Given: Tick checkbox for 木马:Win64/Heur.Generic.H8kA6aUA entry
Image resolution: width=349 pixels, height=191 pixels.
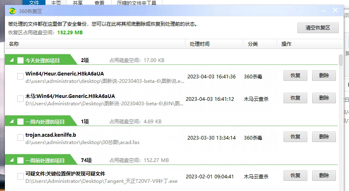Looking at the screenshot, I should pos(20,99).
